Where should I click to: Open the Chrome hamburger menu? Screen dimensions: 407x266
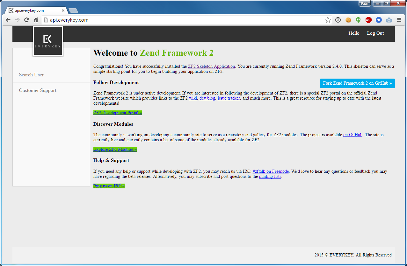pos(399,20)
